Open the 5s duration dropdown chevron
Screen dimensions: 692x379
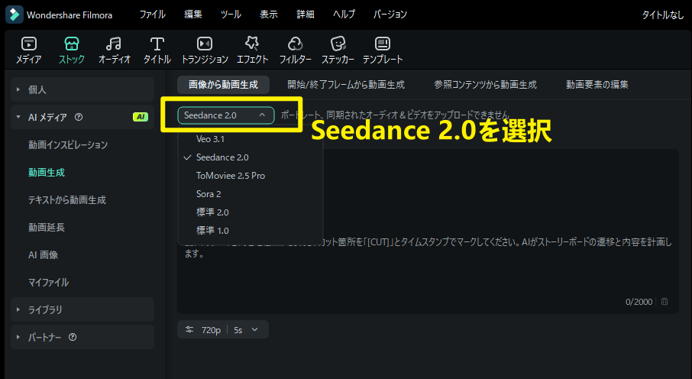(254, 329)
